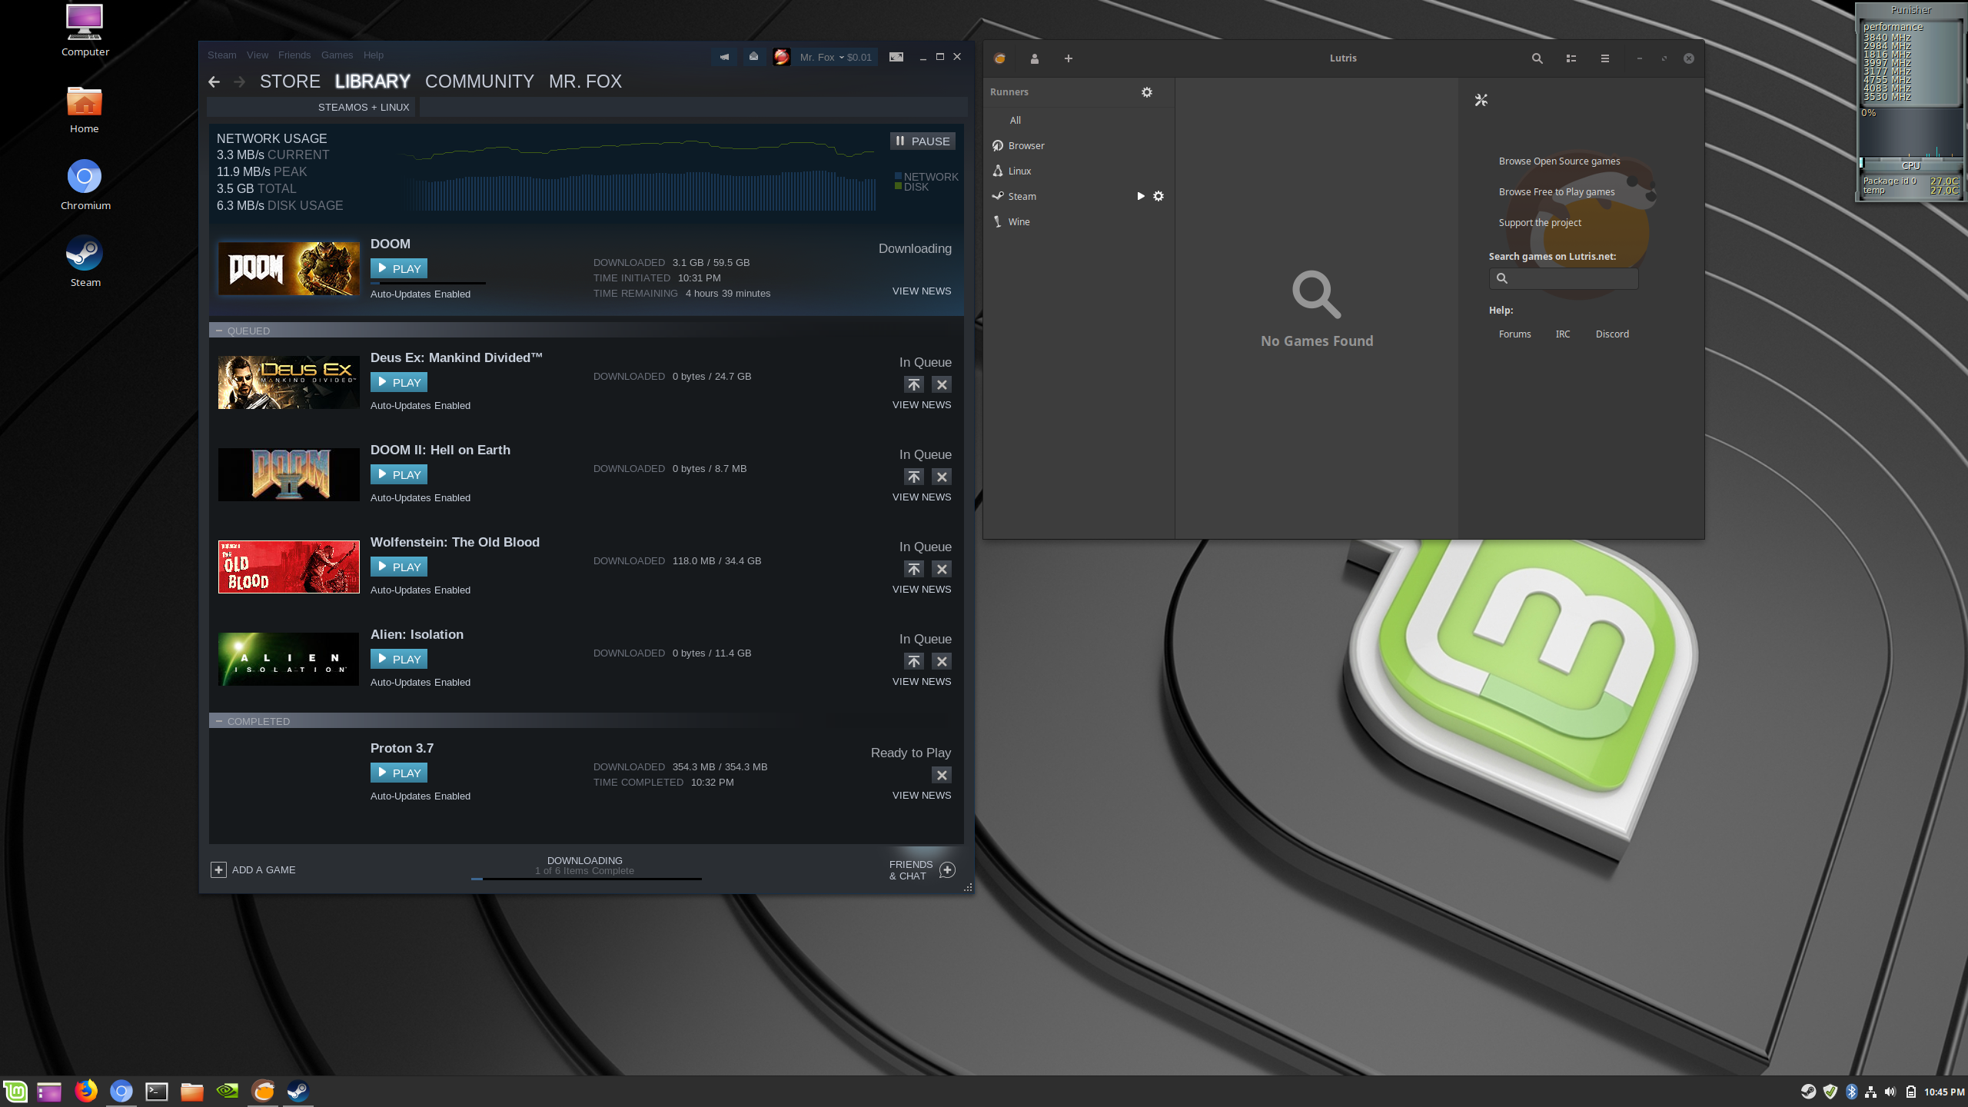Remove Alien: Isolation from download queue
The width and height of the screenshot is (1968, 1107).
click(942, 661)
